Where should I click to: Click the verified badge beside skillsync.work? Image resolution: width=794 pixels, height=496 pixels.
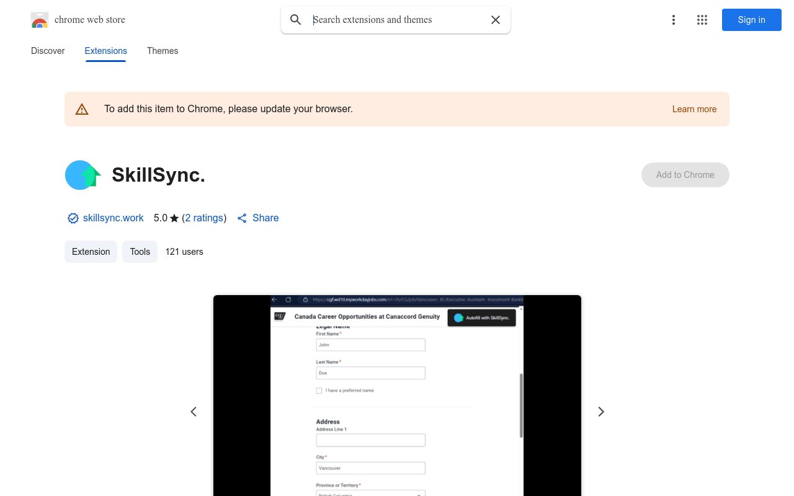[x=73, y=218]
